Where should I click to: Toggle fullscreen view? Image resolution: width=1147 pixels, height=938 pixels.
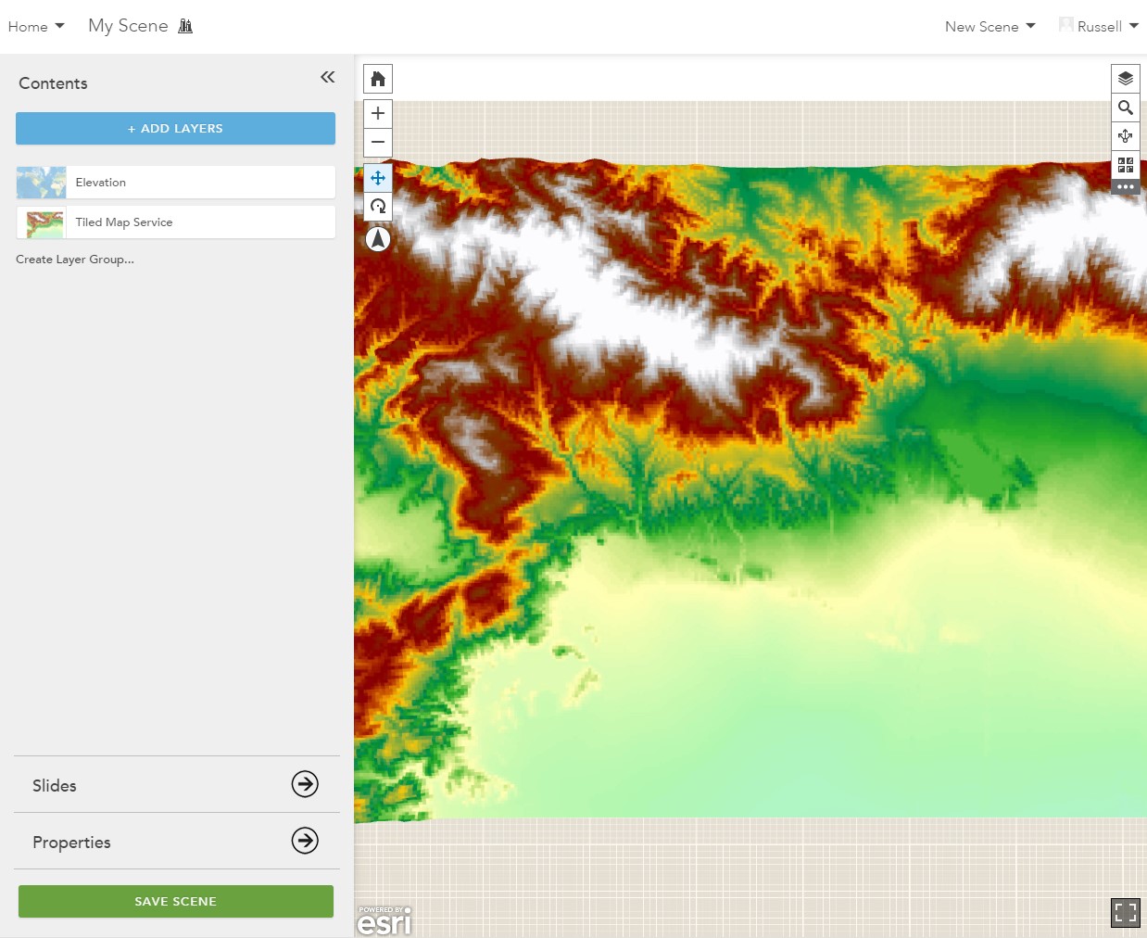(1126, 913)
